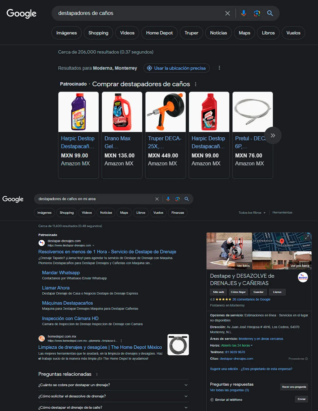Open 'Resolvemos en menos de 1 Hora' ad link
The height and width of the screenshot is (411, 318).
tap(107, 252)
